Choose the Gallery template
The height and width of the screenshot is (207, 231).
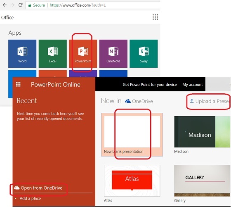pos(202,181)
